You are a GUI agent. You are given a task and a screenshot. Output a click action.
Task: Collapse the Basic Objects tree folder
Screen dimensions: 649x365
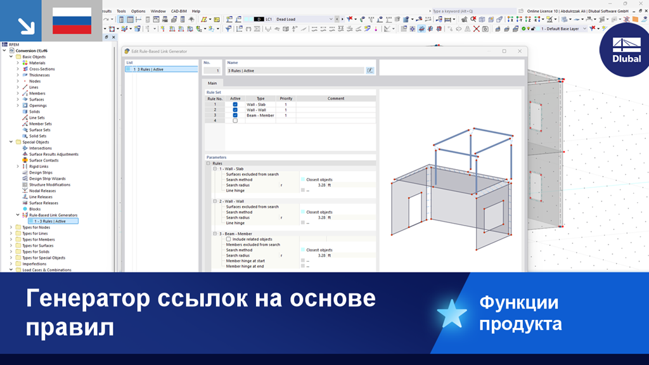11,56
